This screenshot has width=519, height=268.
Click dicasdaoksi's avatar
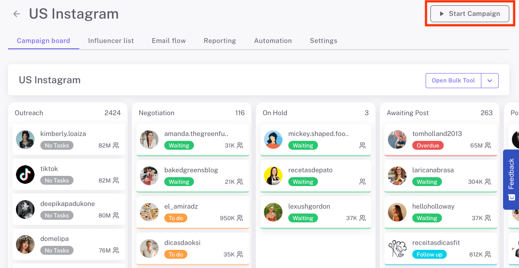(x=149, y=249)
